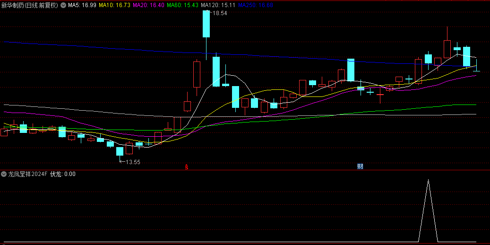Select the MA120: 15.11 label
Viewport: 490px width, 245px height.
coord(218,5)
